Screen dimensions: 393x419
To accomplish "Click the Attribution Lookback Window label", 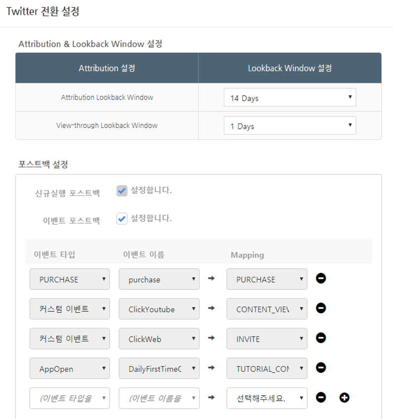I will coord(107,97).
